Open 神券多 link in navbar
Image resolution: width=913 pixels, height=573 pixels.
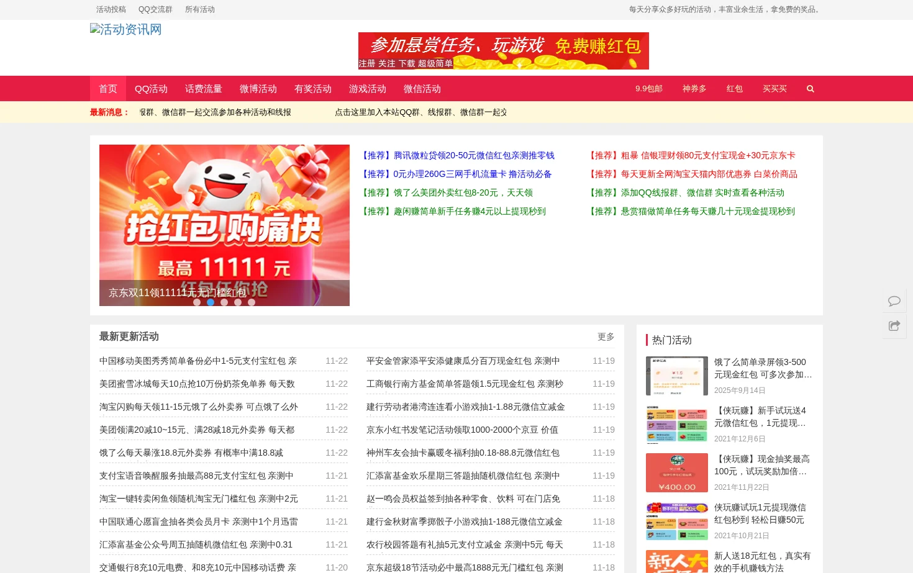(x=694, y=89)
